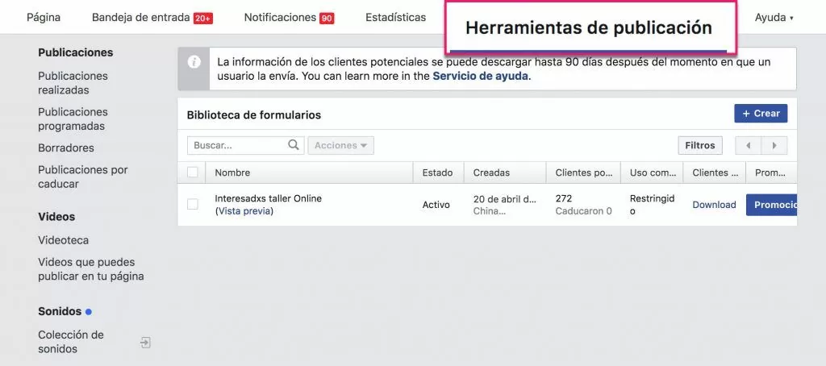The image size is (826, 366).
Task: Open Videos que puedes publicar en tu página
Action: pyautogui.click(x=90, y=269)
